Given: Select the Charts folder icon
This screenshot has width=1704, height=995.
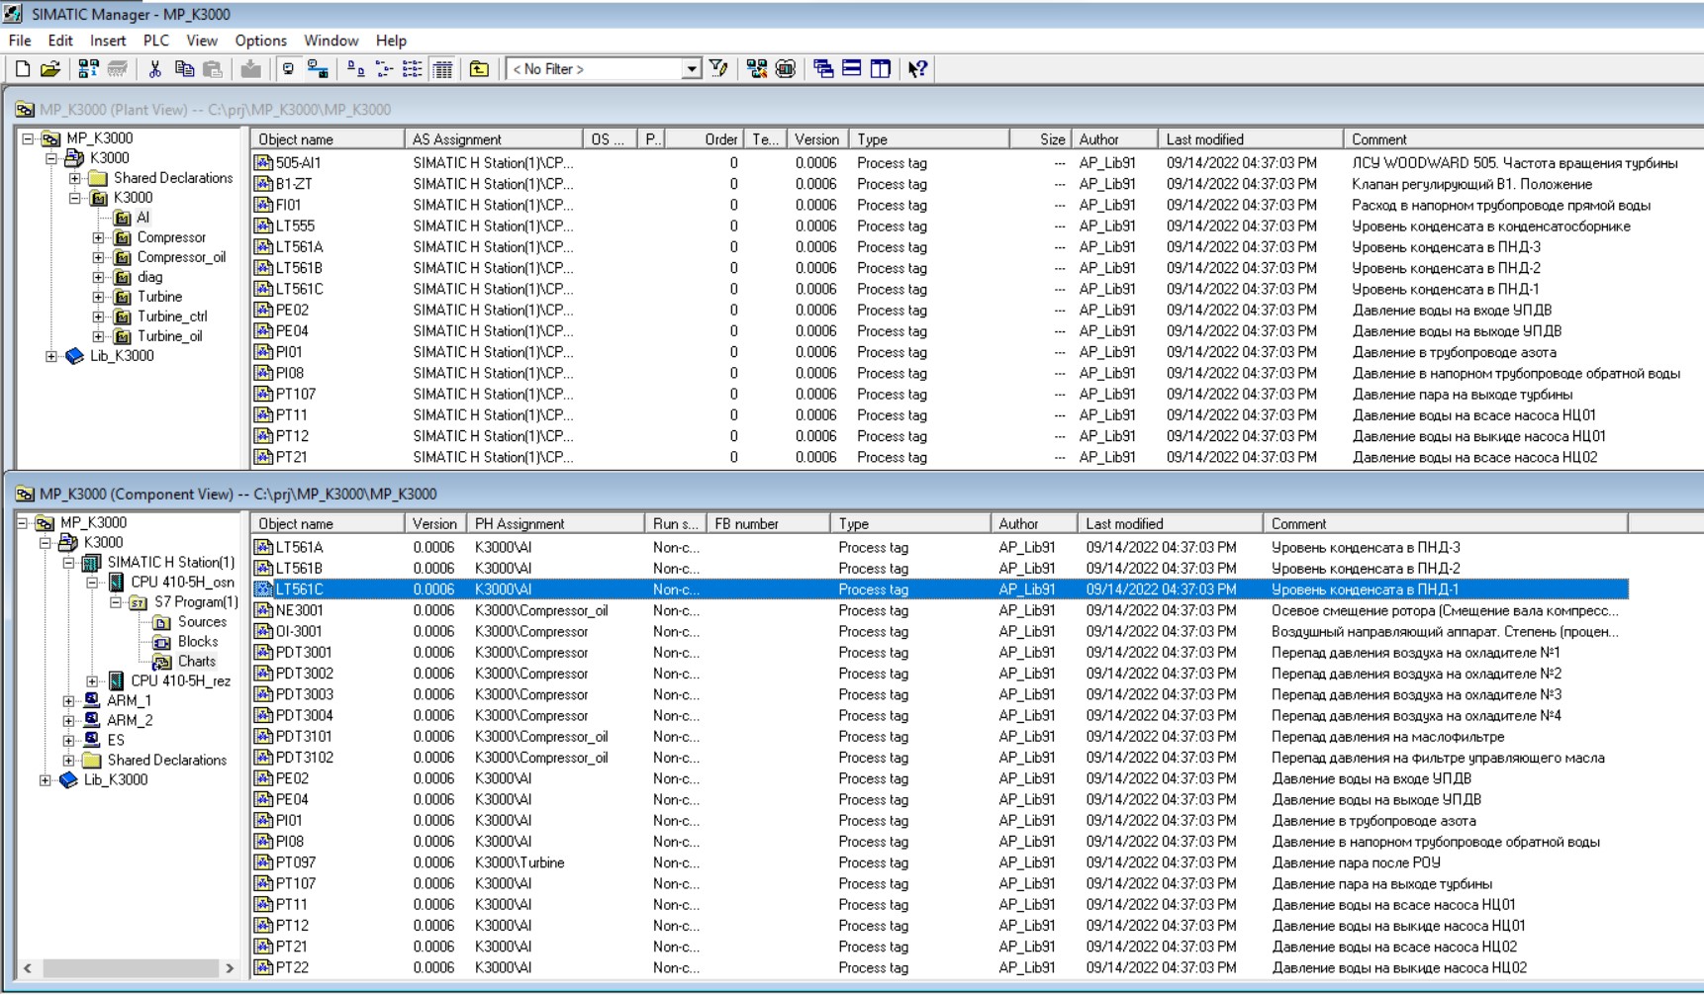Looking at the screenshot, I should click(161, 661).
